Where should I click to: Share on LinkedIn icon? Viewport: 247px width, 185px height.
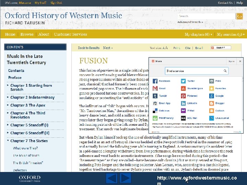[x=183, y=103]
